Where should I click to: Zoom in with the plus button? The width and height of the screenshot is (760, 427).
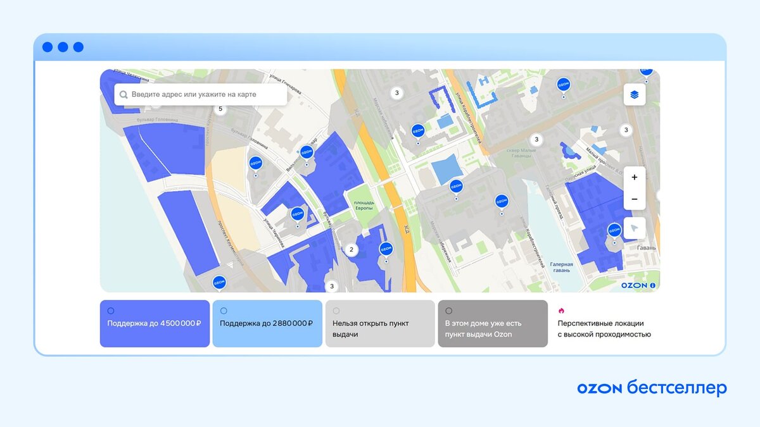click(x=635, y=177)
